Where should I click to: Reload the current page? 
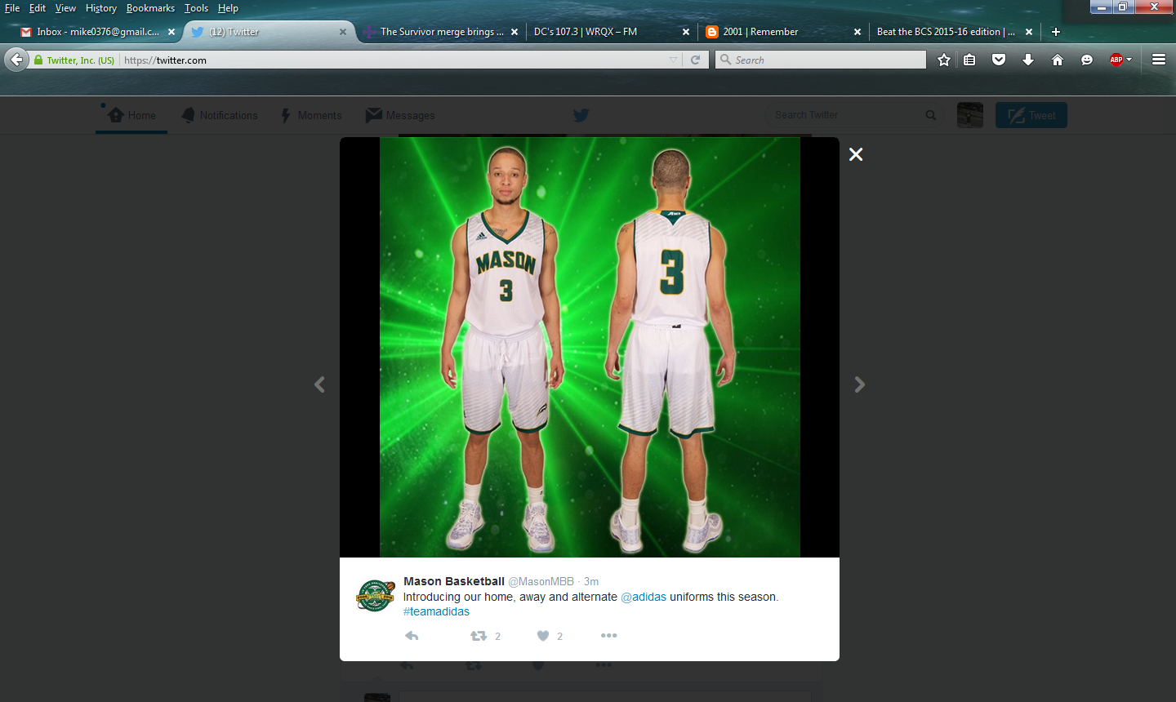click(696, 60)
